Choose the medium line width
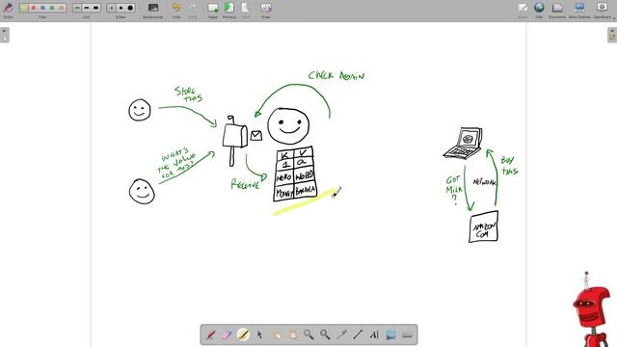This screenshot has width=617, height=347. (x=87, y=8)
